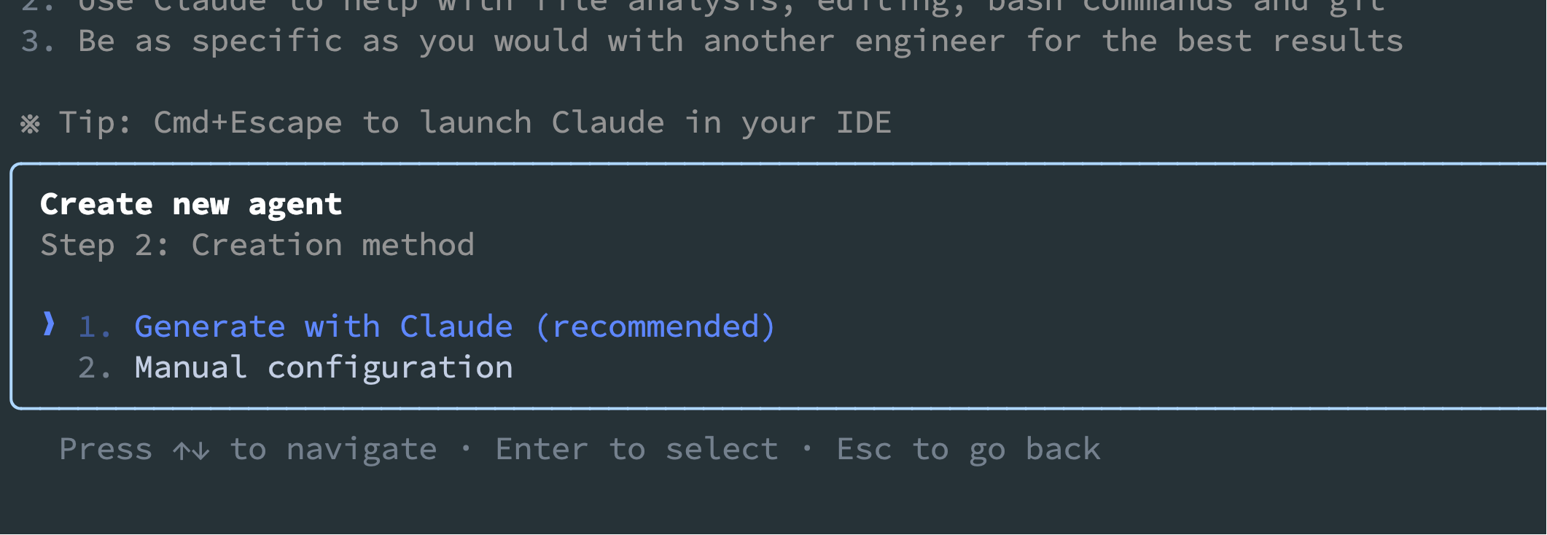The height and width of the screenshot is (535, 1547).
Task: Click the list number 3. at top
Action: click(38, 42)
